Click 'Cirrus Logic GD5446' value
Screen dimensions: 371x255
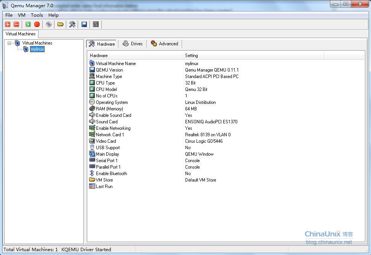[204, 141]
